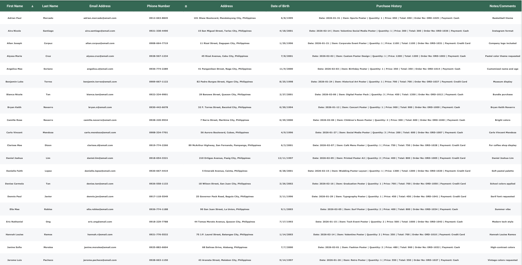This screenshot has width=522, height=265.
Task: Select the cell 'Janine Sofia'
Action: pyautogui.click(x=15, y=247)
